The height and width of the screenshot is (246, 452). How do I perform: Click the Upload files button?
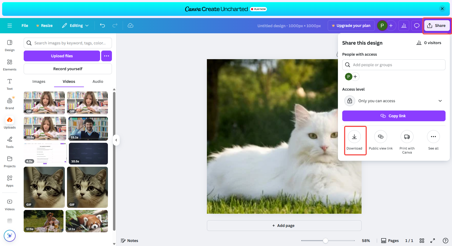pyautogui.click(x=62, y=56)
